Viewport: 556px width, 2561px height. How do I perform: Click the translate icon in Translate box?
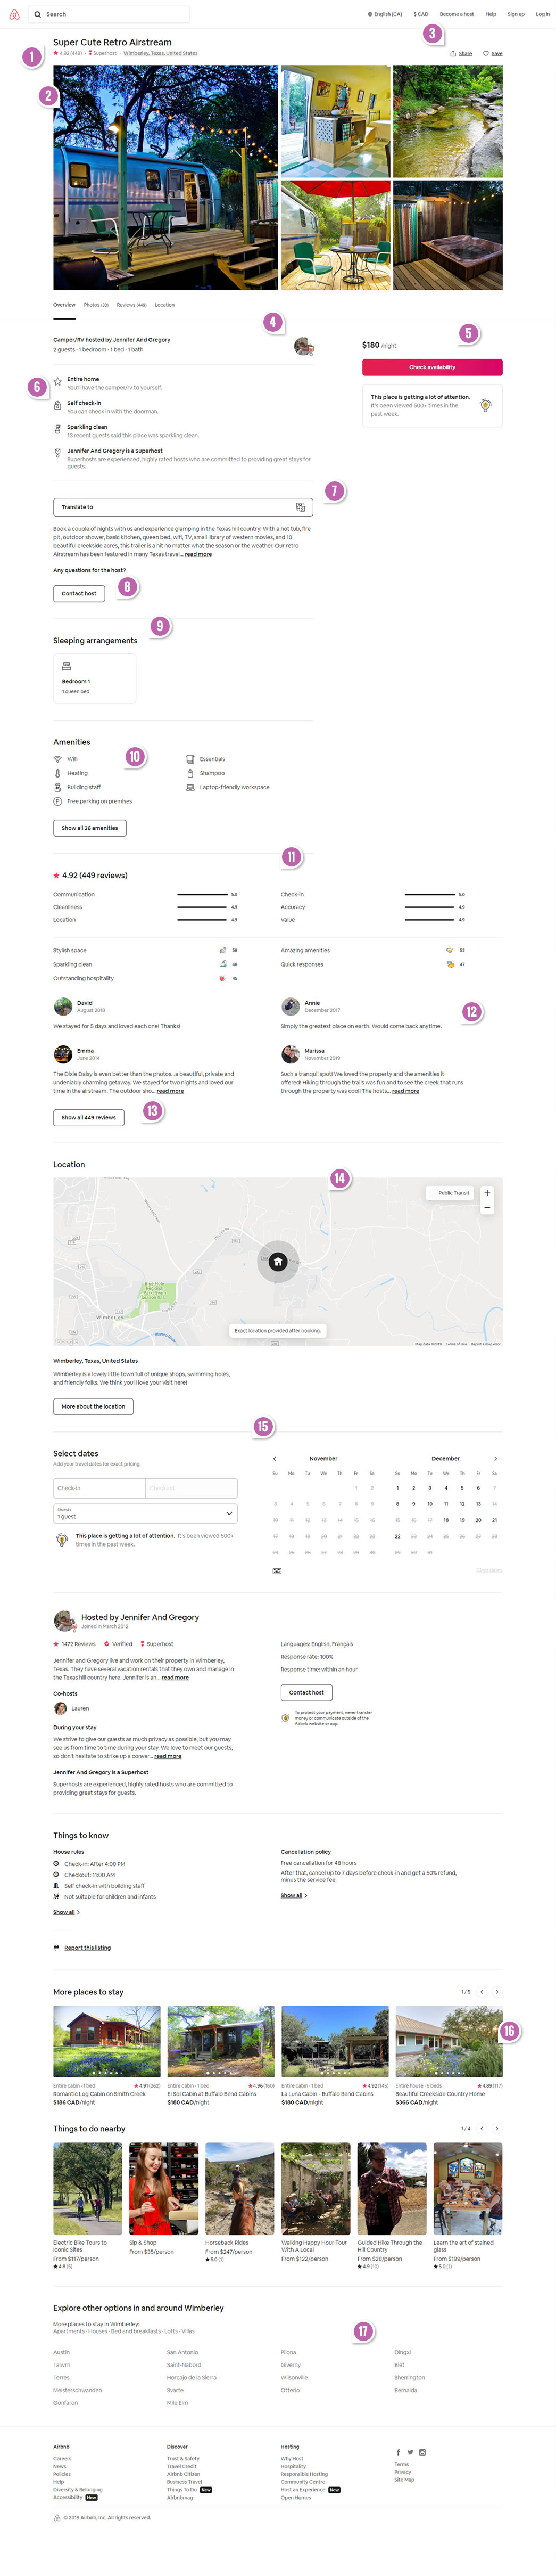tap(301, 507)
